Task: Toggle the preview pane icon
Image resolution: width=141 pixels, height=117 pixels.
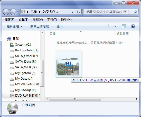Action: point(124,26)
